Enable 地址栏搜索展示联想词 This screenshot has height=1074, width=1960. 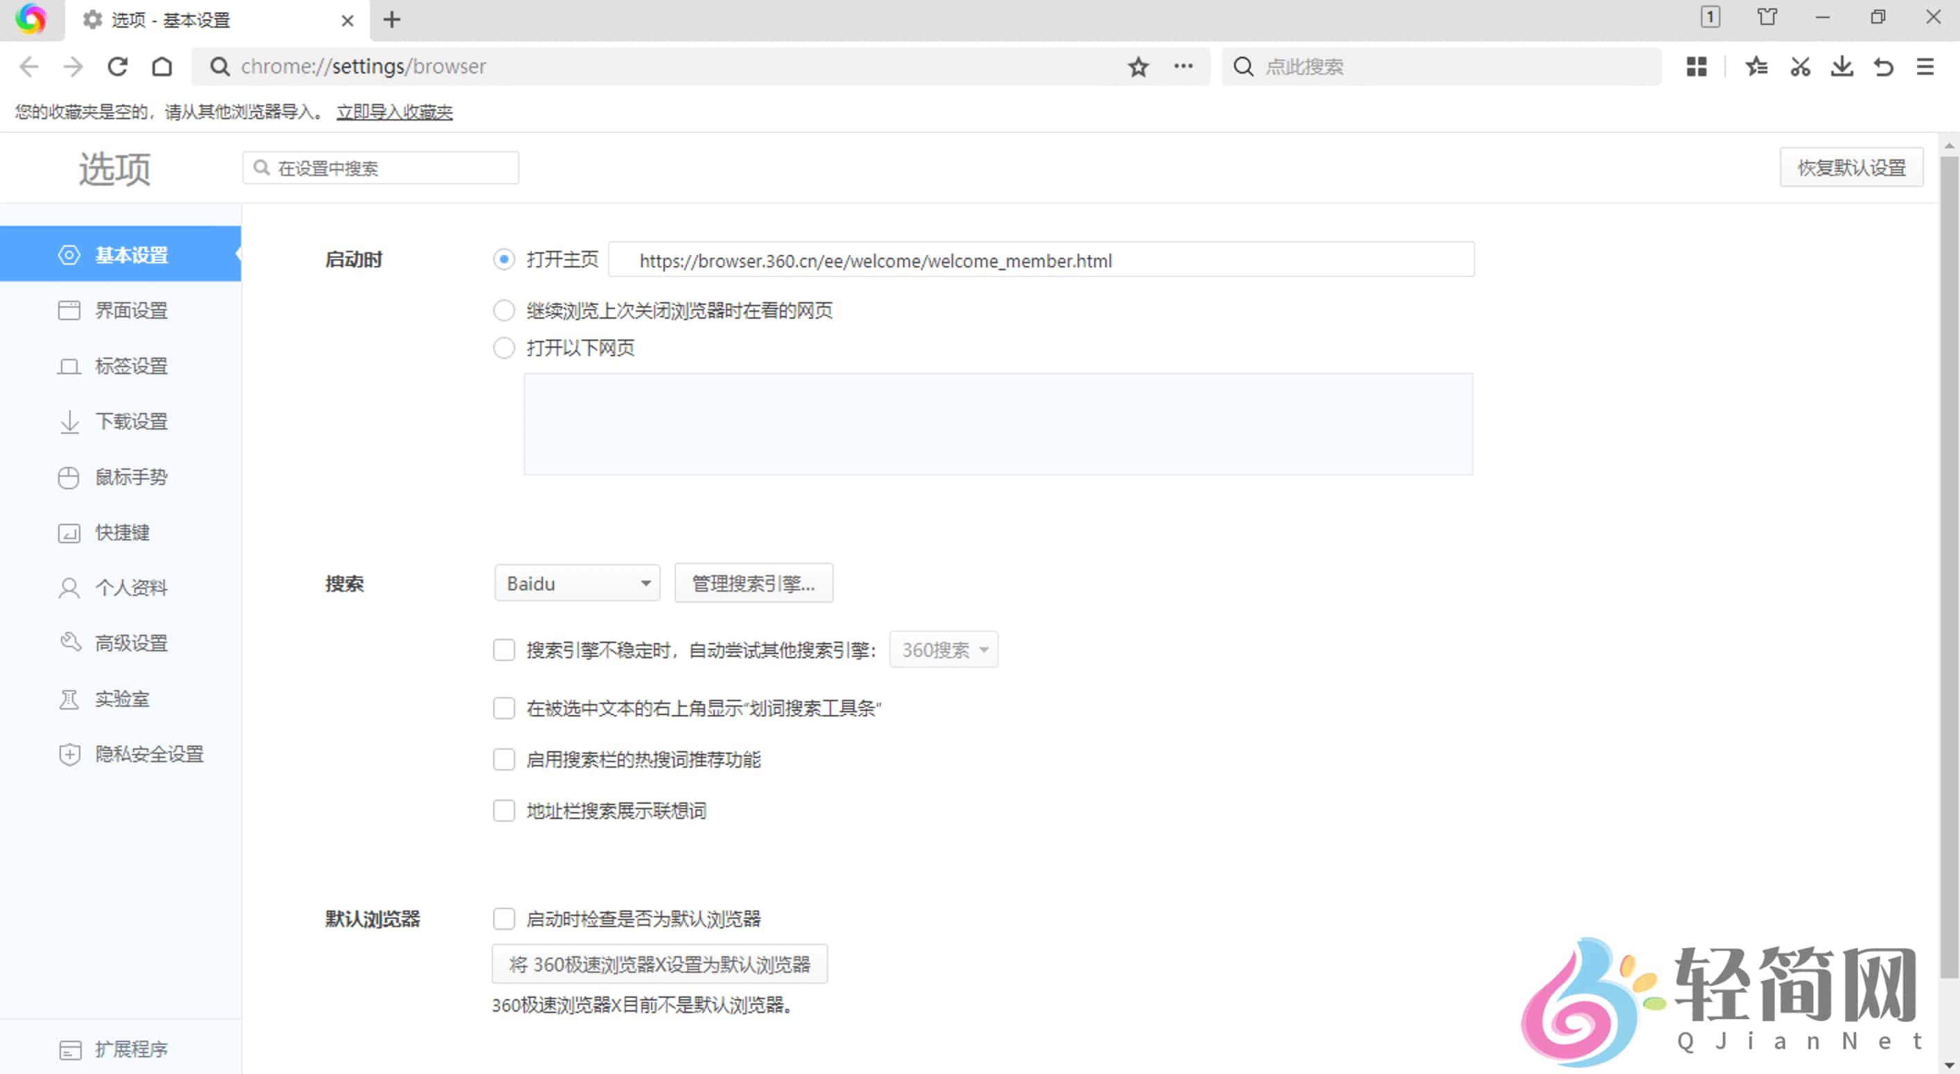(x=504, y=811)
